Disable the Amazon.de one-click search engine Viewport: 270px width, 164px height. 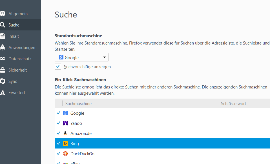point(59,133)
